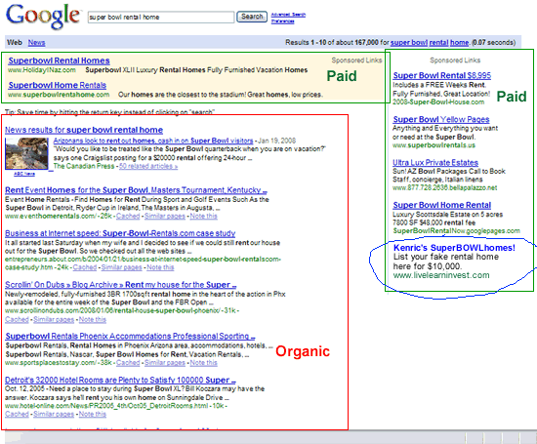The height and width of the screenshot is (444, 537).
Task: Click 'home' query term in results bar
Action: pyautogui.click(x=459, y=43)
